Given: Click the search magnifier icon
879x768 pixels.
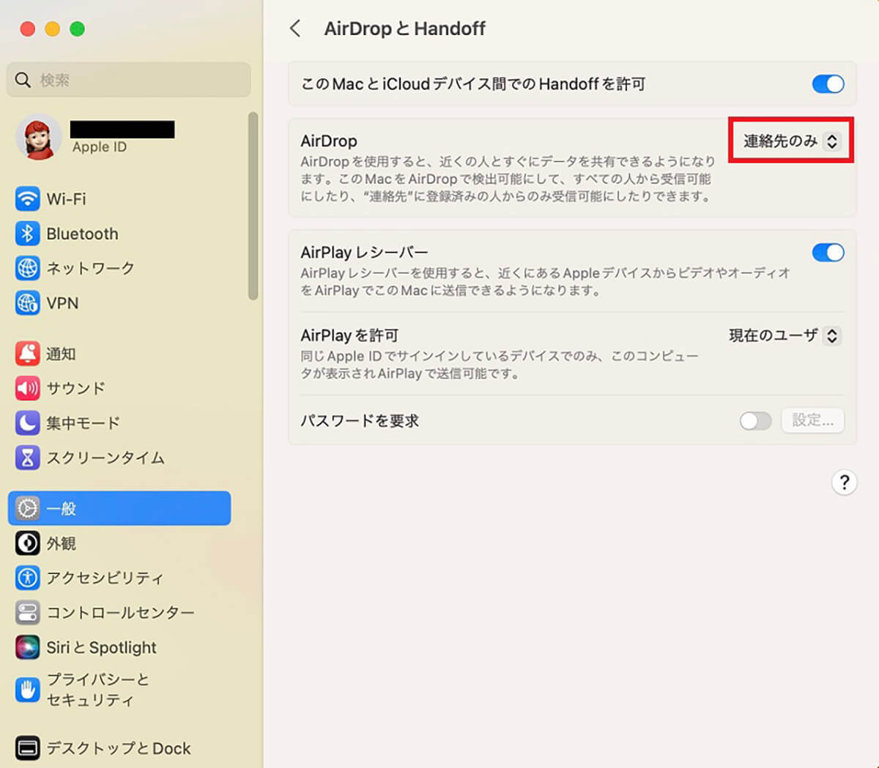Looking at the screenshot, I should [23, 79].
